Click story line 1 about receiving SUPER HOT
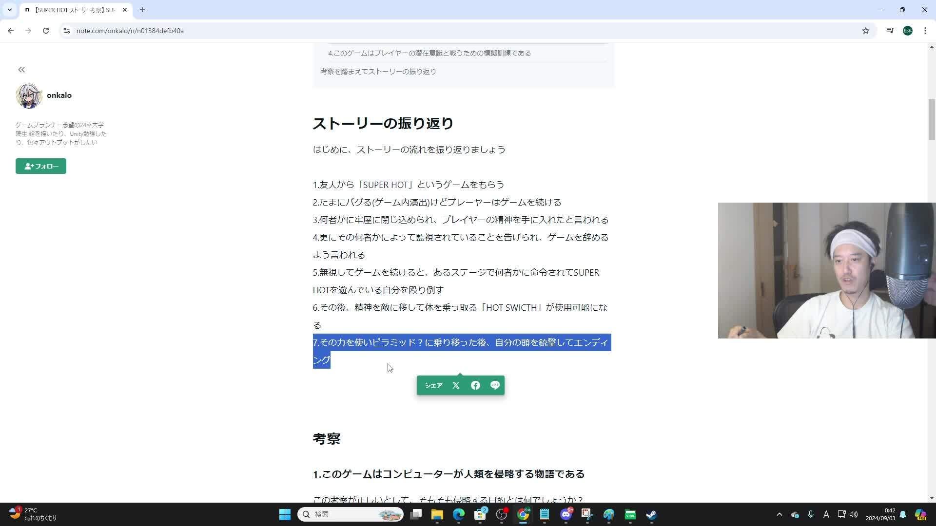 pyautogui.click(x=409, y=185)
